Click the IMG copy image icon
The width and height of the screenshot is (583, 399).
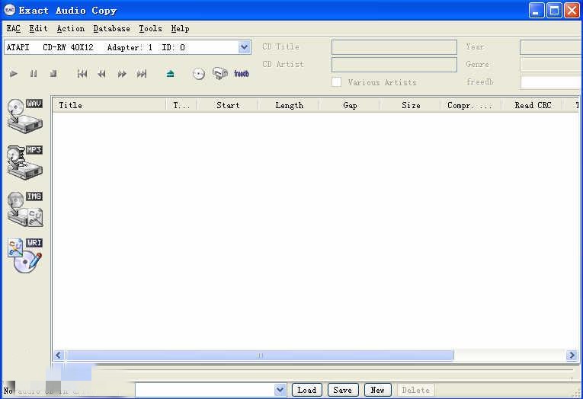[x=24, y=209]
